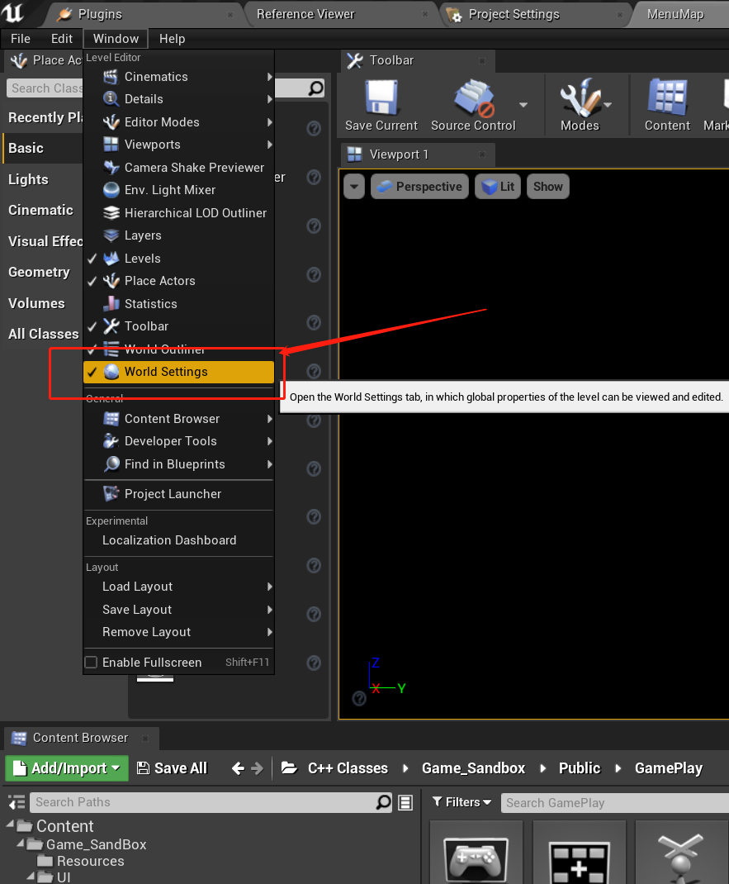This screenshot has height=884, width=729.
Task: Toggle the World Outliner checkmark
Action: click(91, 349)
